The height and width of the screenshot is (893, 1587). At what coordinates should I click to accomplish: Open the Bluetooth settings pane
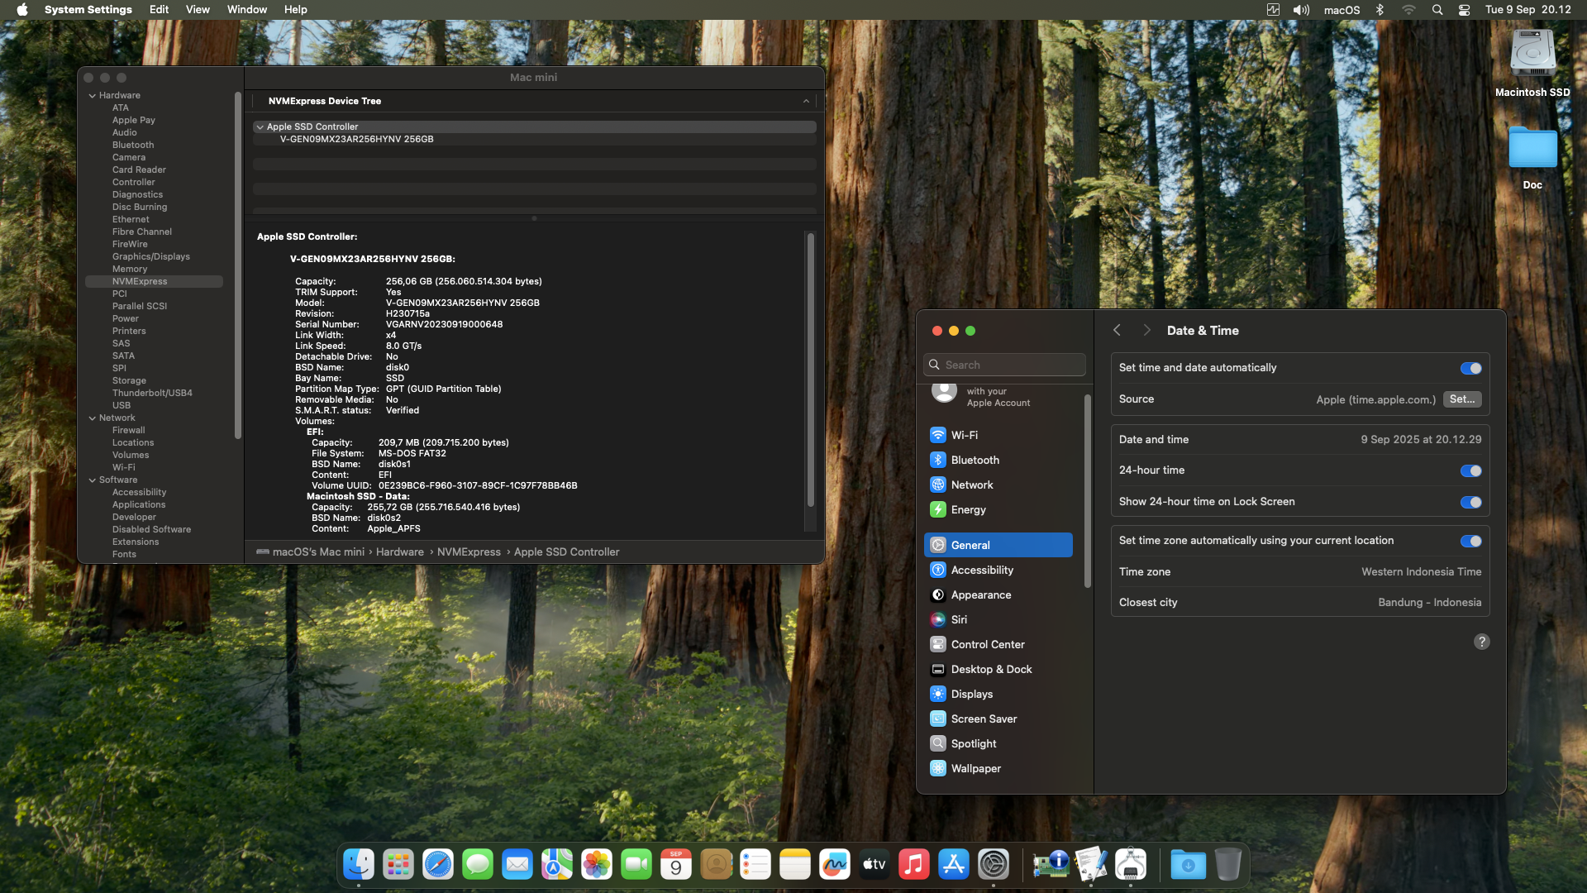(998, 460)
